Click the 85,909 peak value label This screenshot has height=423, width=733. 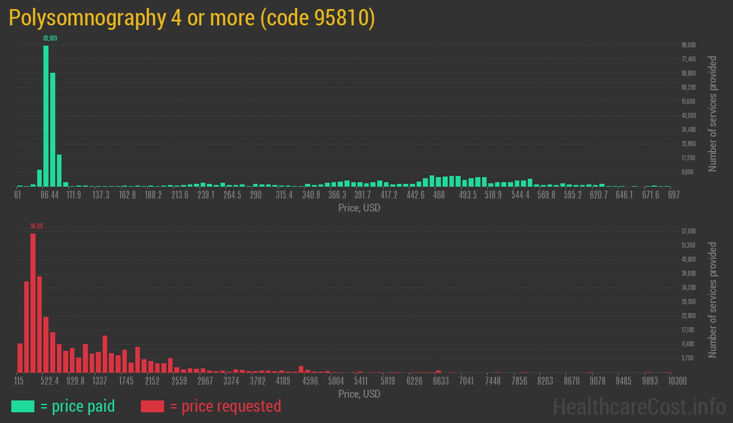[x=50, y=38]
